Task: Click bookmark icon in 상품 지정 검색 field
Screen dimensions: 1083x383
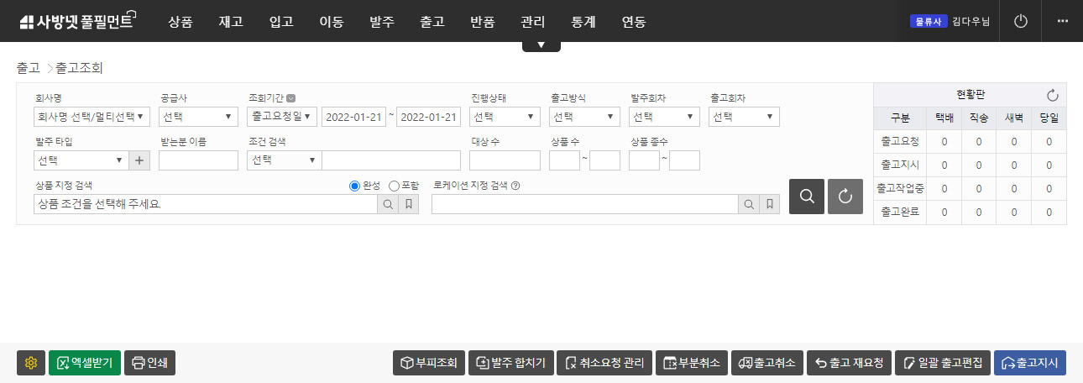Action: coord(409,204)
